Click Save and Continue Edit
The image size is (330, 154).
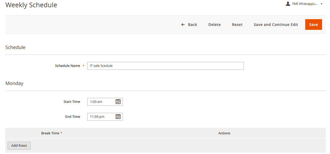[x=276, y=25]
